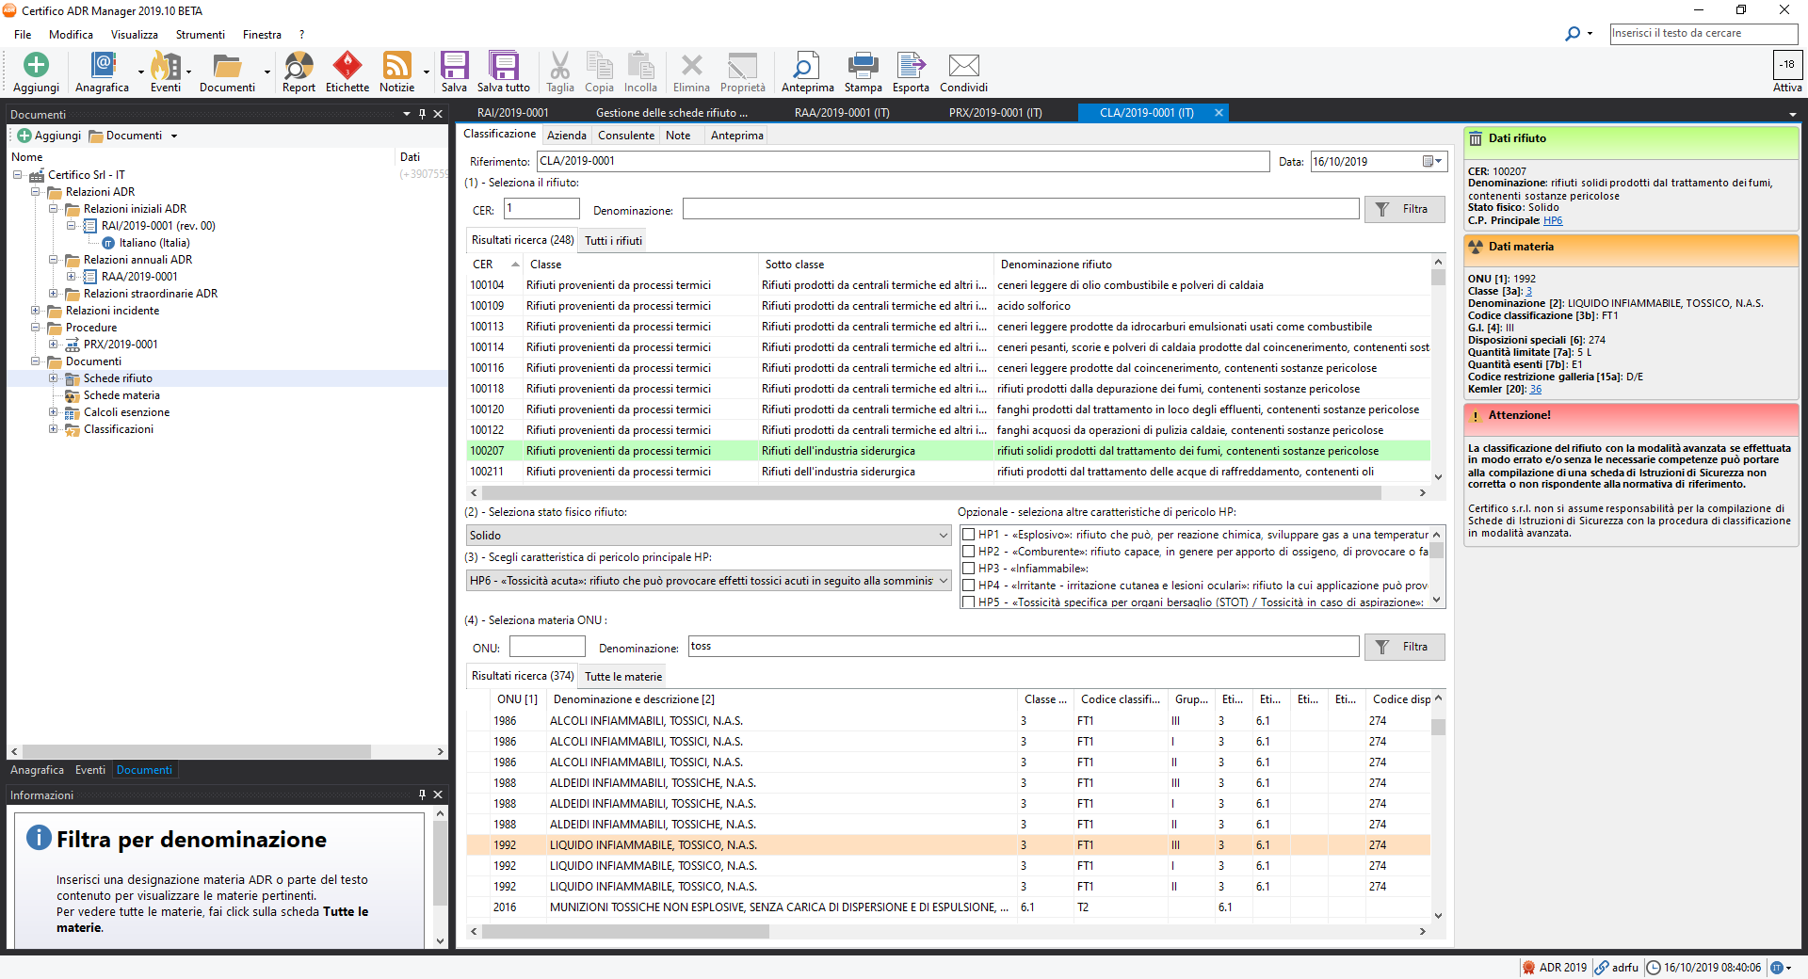Open the stato fisico Solido dropdown
1808x979 pixels.
click(x=708, y=536)
